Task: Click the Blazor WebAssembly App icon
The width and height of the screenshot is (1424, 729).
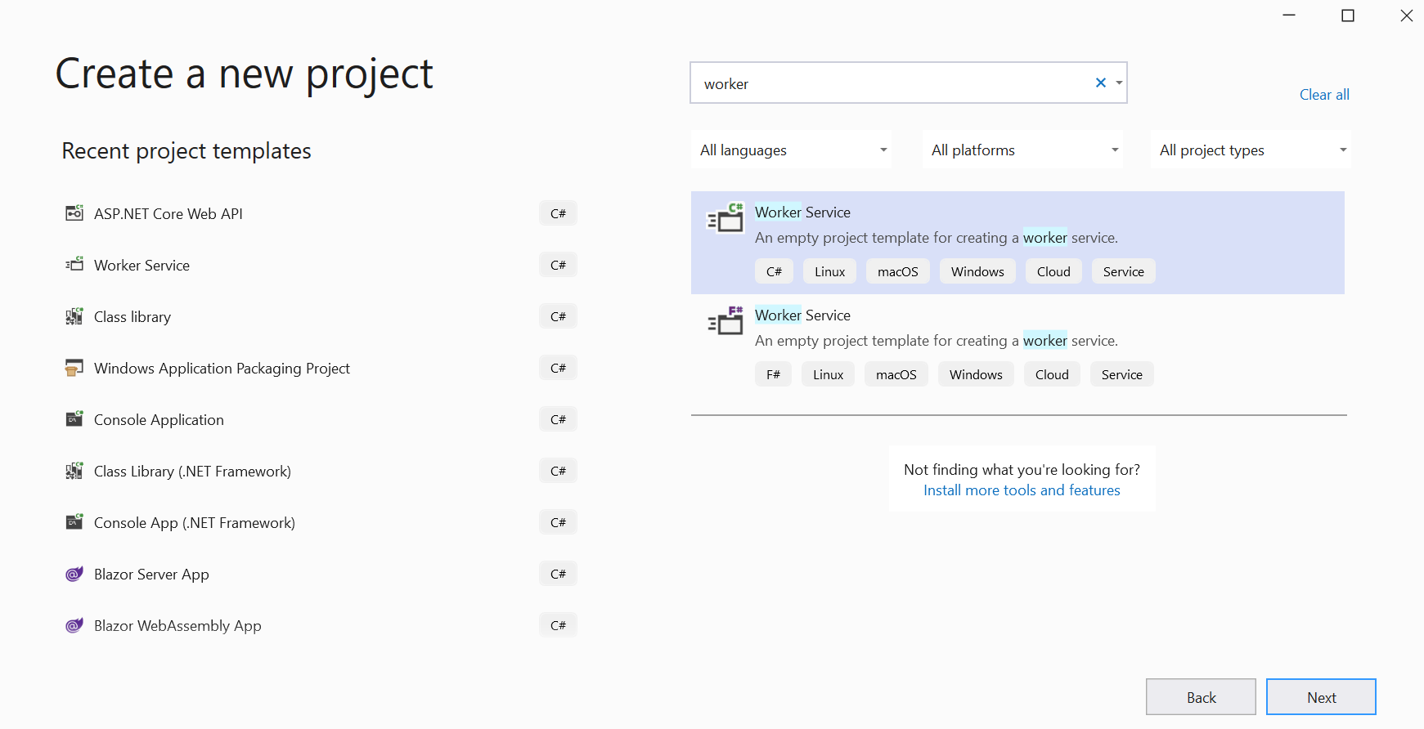Action: (x=74, y=625)
